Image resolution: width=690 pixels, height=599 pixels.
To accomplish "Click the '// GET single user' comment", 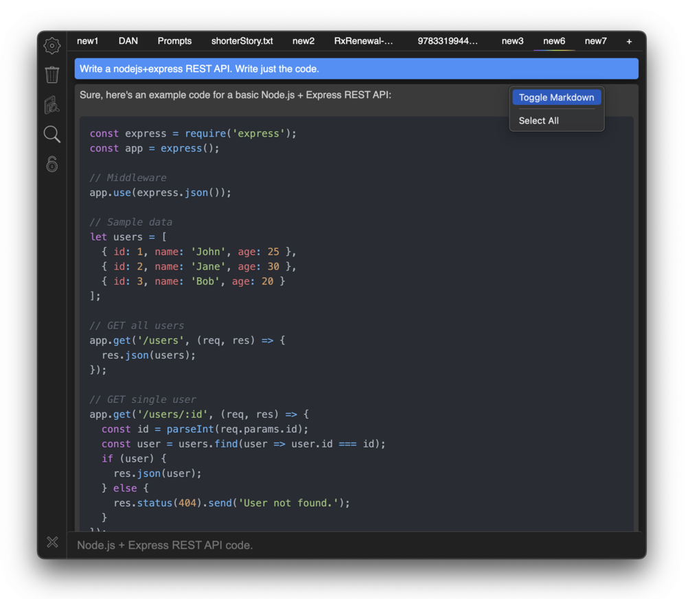I will pyautogui.click(x=143, y=400).
